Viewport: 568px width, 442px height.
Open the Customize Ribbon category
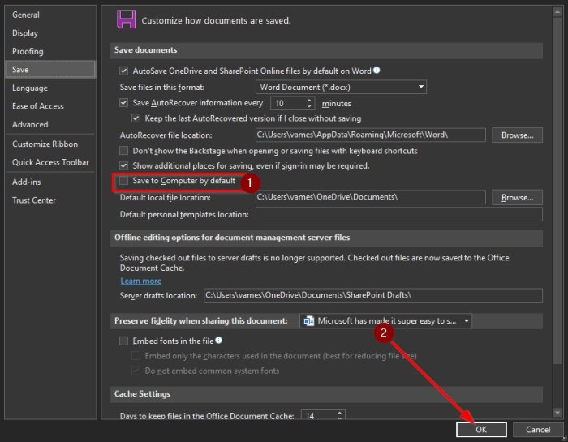click(x=50, y=144)
